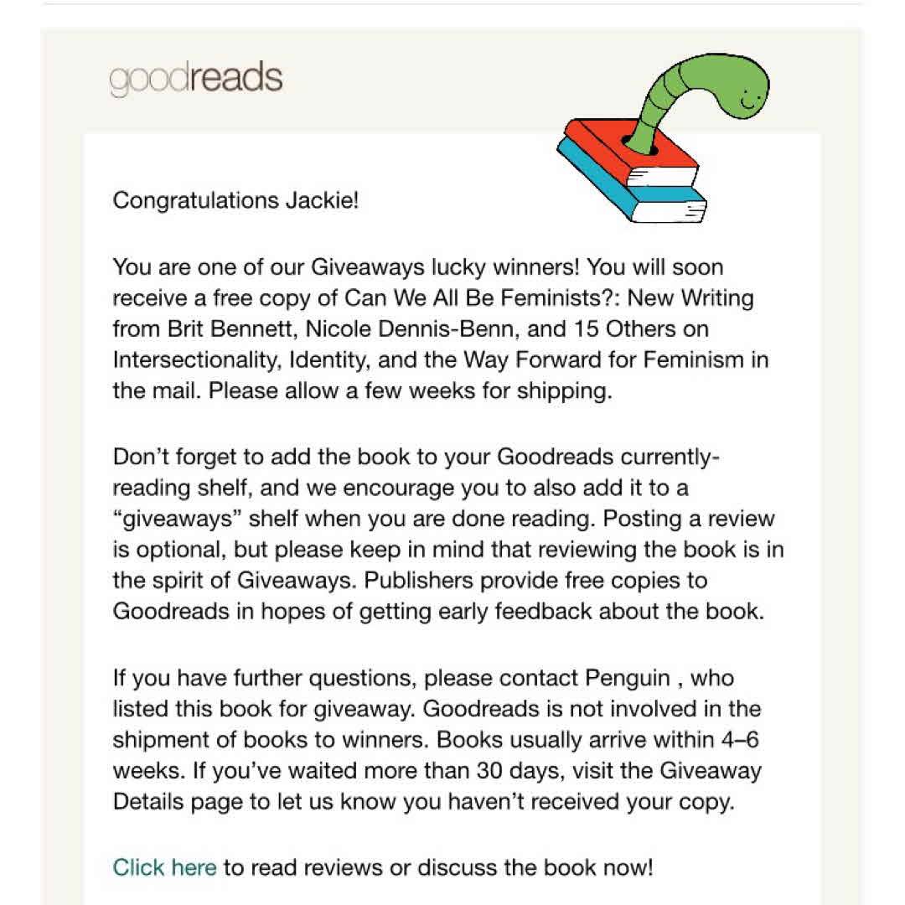Click the "Congratulations Jackie!" greeting
The height and width of the screenshot is (905, 905).
235,201
